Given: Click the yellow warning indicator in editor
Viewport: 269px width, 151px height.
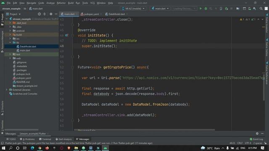Looking at the screenshot, I should 242,19.
